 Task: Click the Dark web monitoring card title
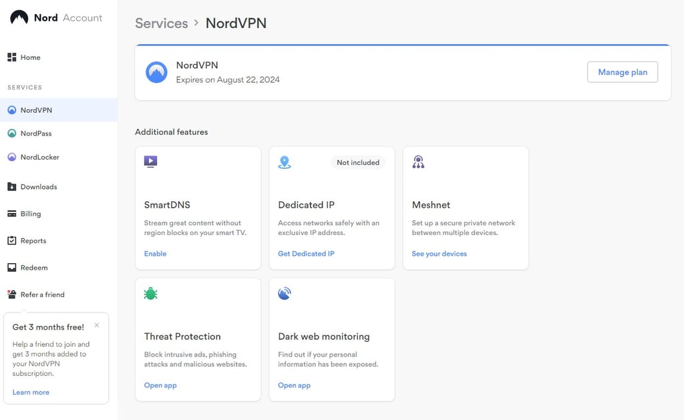(x=324, y=337)
